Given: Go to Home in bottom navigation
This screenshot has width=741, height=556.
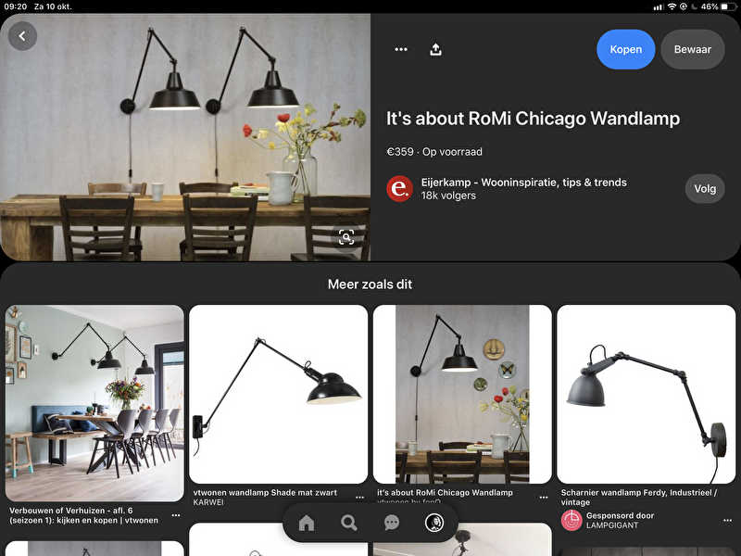Looking at the screenshot, I should pos(307,524).
